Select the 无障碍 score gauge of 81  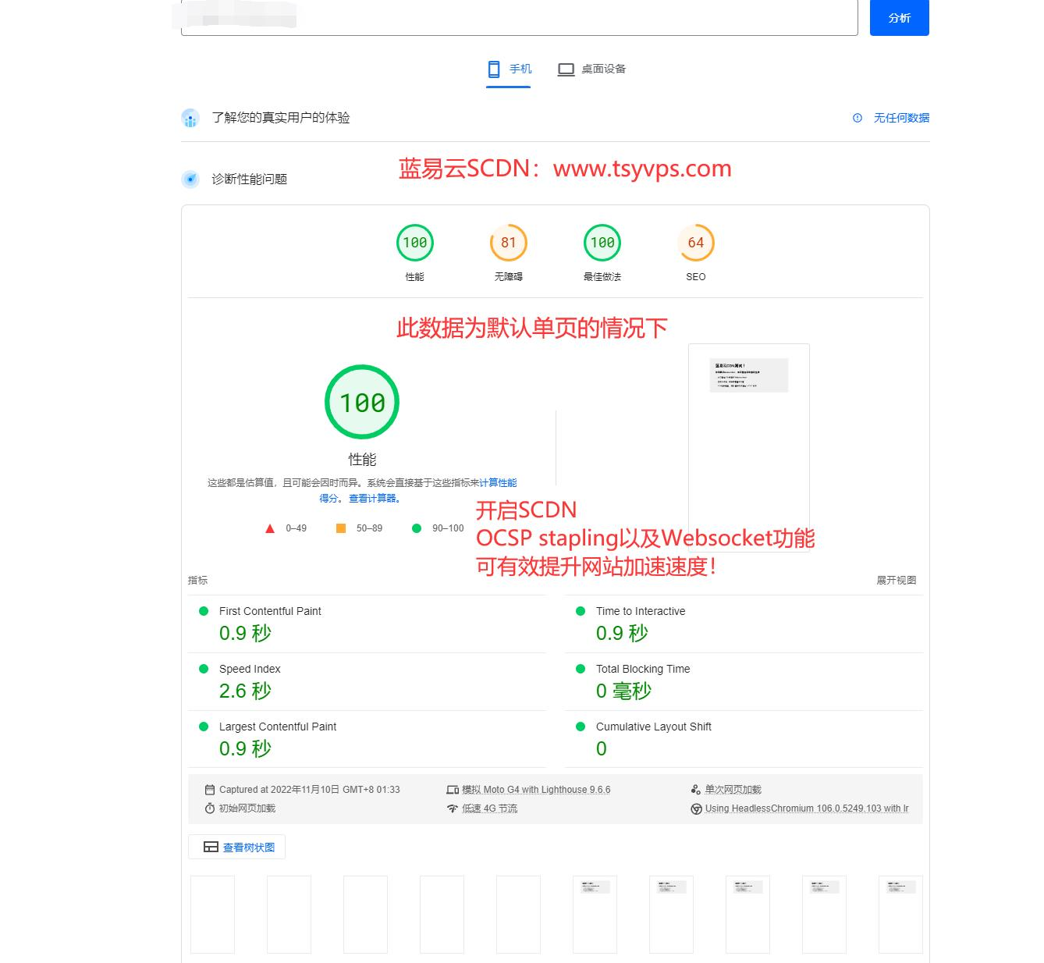coord(509,243)
